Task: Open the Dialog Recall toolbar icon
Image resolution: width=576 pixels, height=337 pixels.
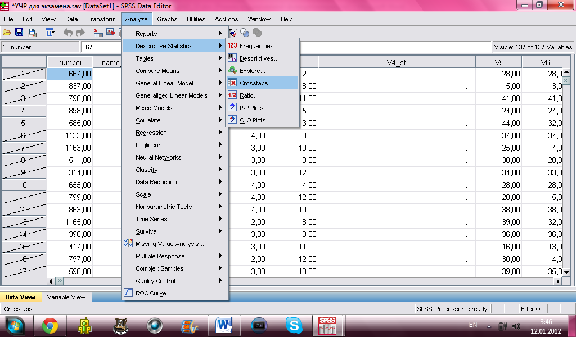Action: (x=49, y=33)
